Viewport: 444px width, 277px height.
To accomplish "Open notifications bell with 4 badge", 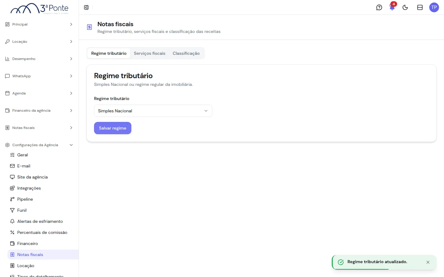I will tap(392, 7).
